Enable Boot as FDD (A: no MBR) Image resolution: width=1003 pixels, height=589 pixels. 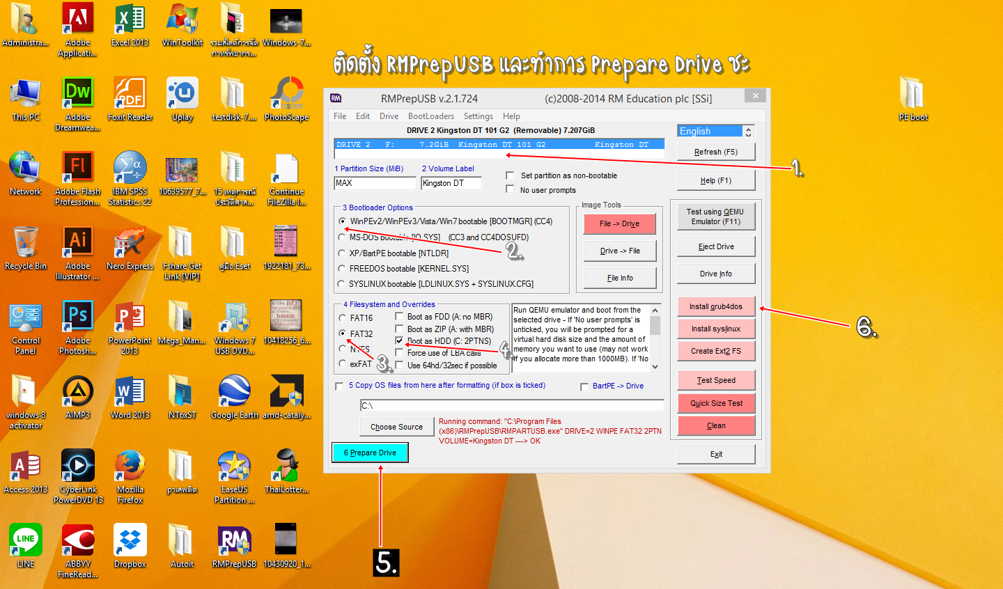[399, 317]
